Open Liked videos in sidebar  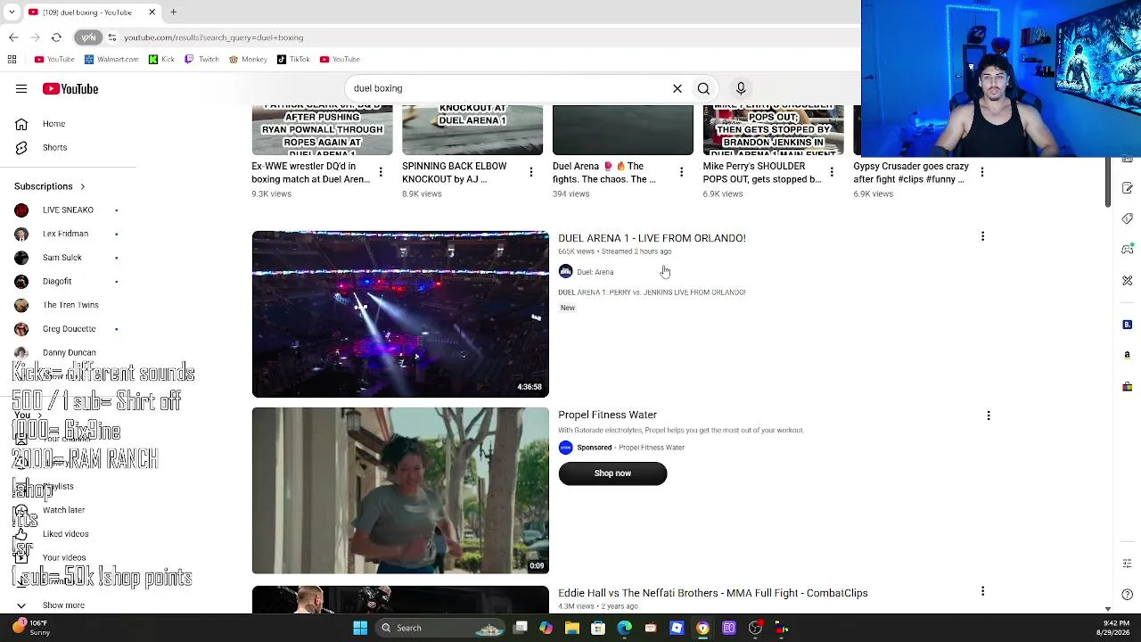pyautogui.click(x=65, y=534)
